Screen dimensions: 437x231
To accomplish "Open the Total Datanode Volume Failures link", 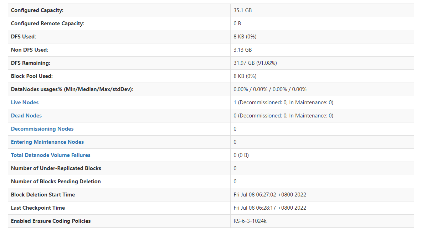I will 51,155.
